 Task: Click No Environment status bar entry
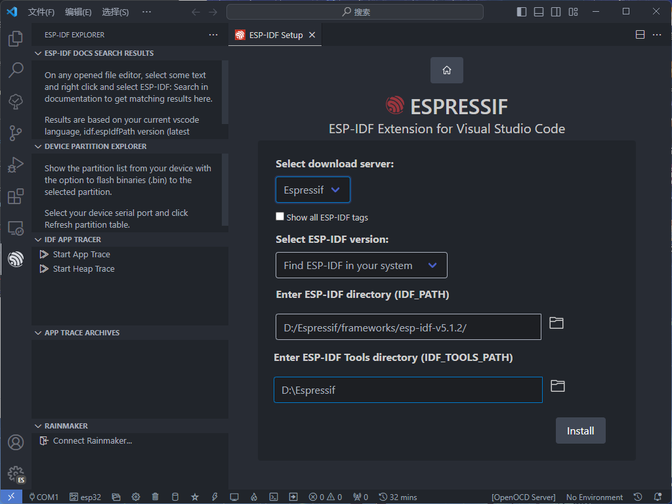[595, 497]
